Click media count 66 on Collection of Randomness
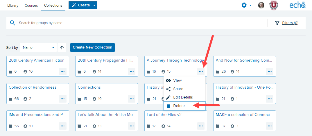Image resolution: width=312 pixels, height=136 pixels. click(17, 99)
